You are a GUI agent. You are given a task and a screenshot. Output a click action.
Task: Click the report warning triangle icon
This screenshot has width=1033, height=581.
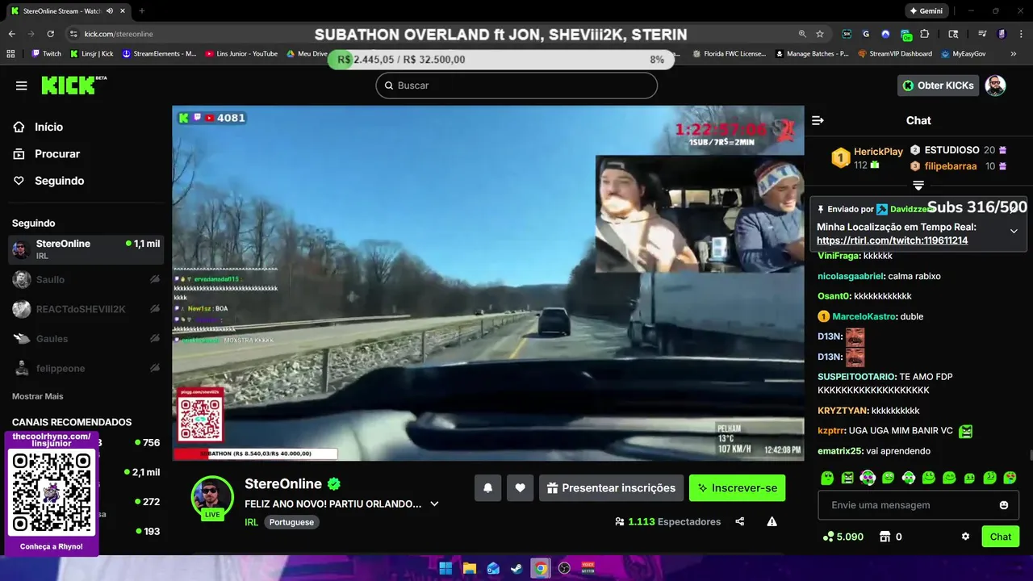click(772, 521)
